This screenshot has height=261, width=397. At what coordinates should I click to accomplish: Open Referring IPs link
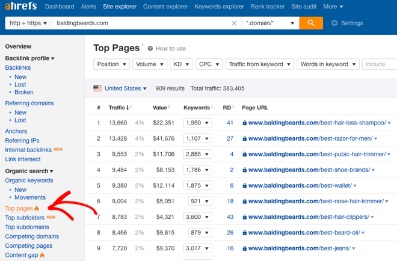click(22, 141)
